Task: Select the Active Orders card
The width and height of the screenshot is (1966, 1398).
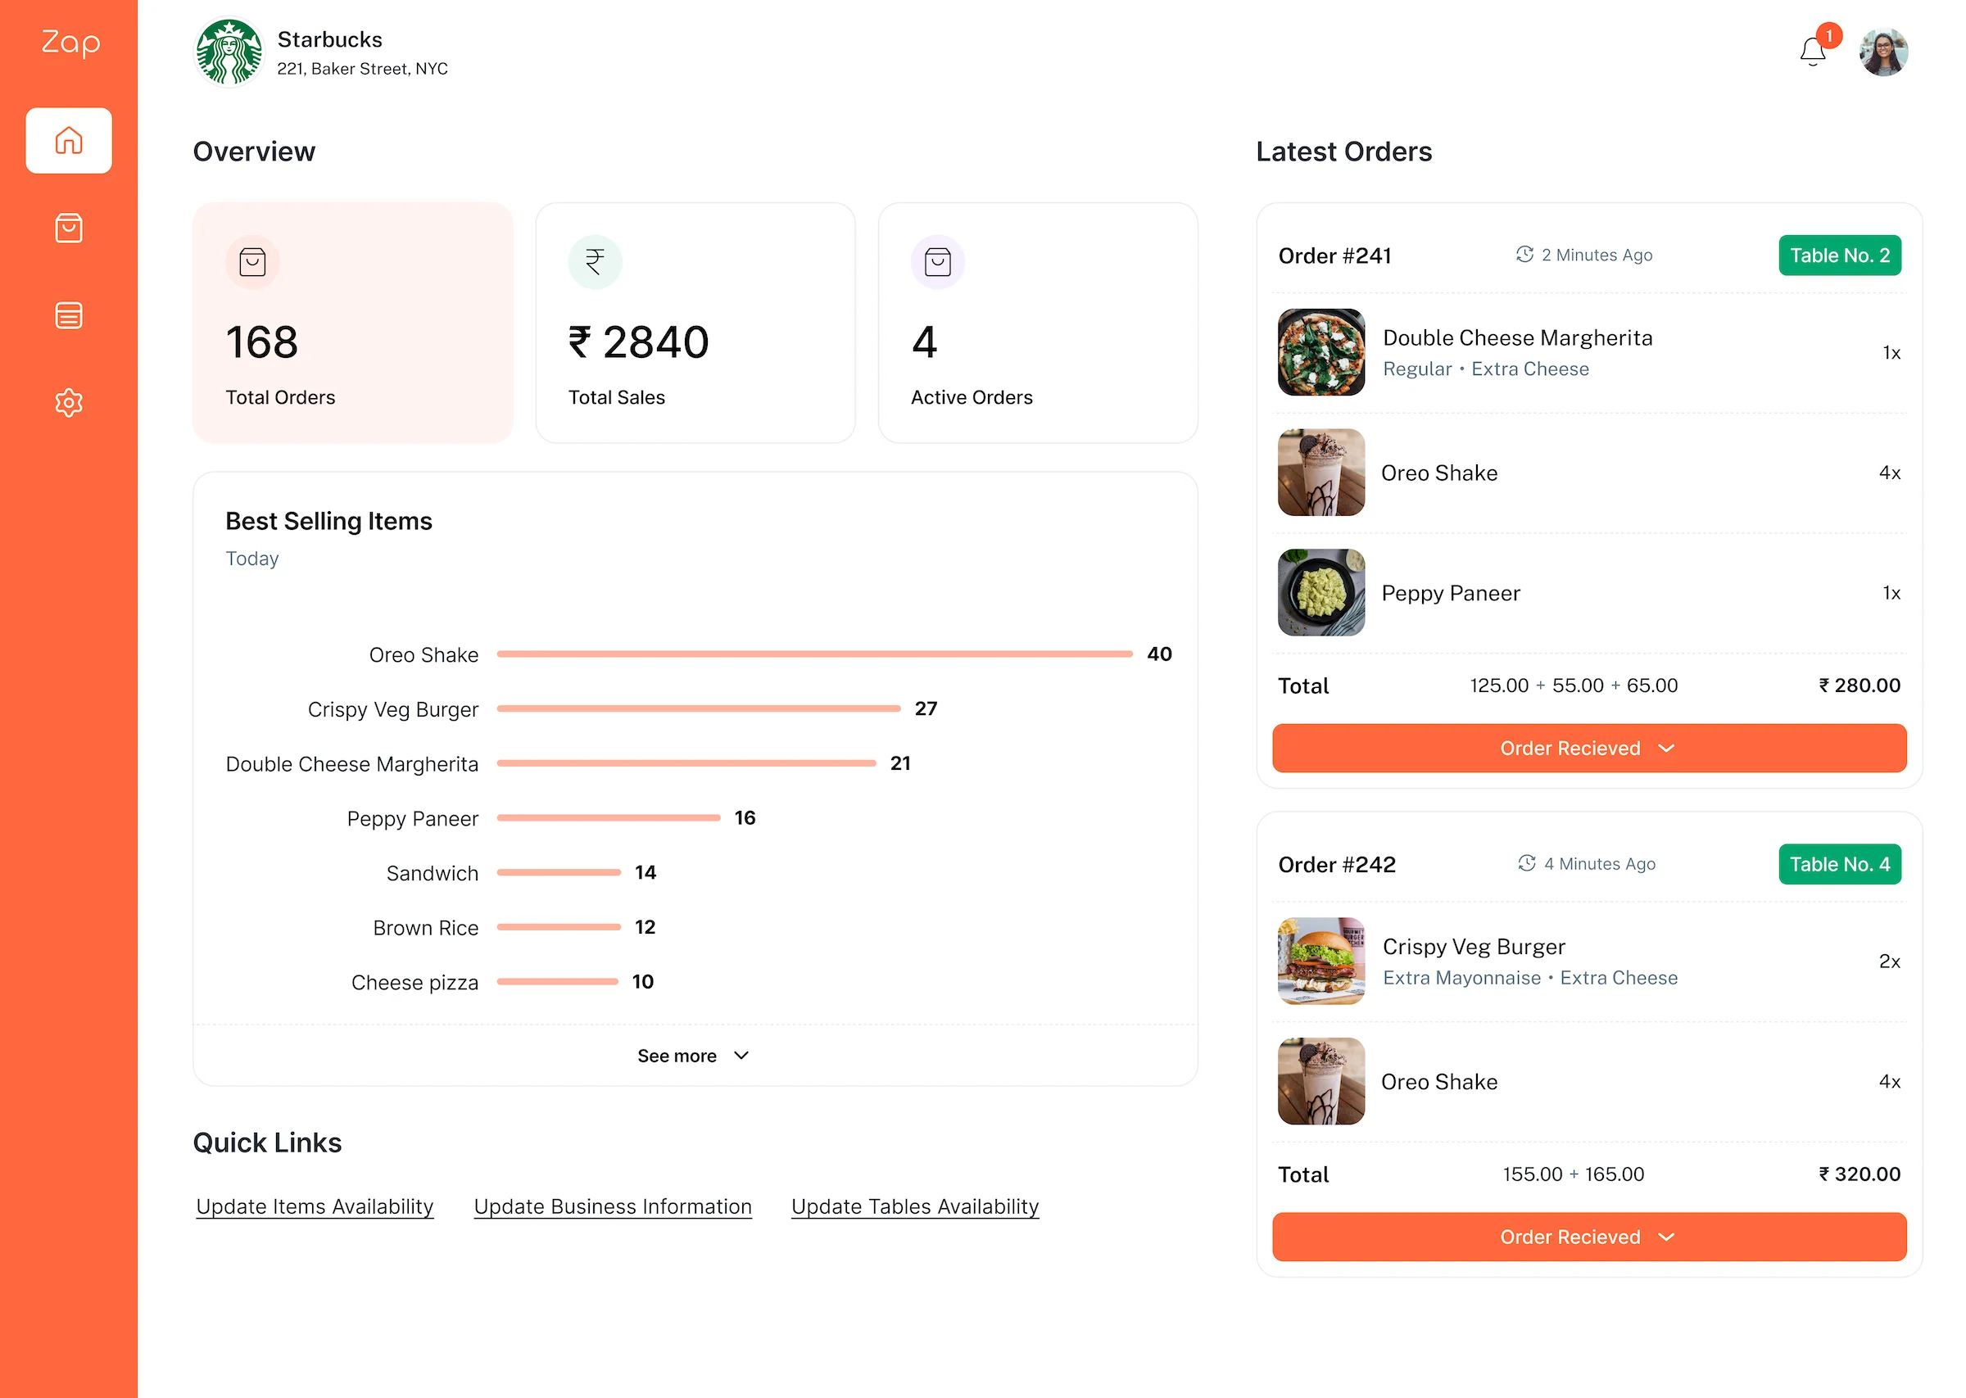Action: 1038,323
